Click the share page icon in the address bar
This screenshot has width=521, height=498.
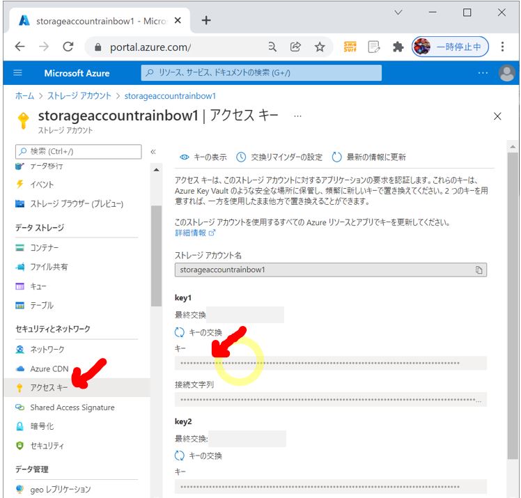click(x=295, y=47)
